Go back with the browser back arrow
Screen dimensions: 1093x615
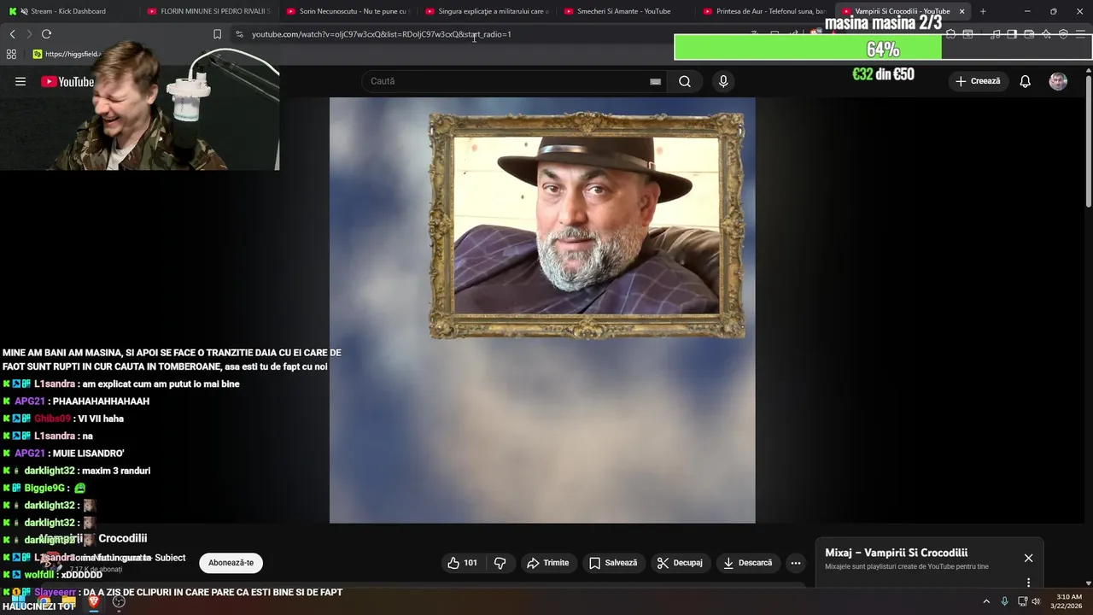coord(12,34)
